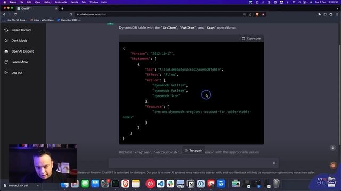Viewport: 341px width, 191px height.
Task: Open Notion from the dock
Action: click(191, 184)
